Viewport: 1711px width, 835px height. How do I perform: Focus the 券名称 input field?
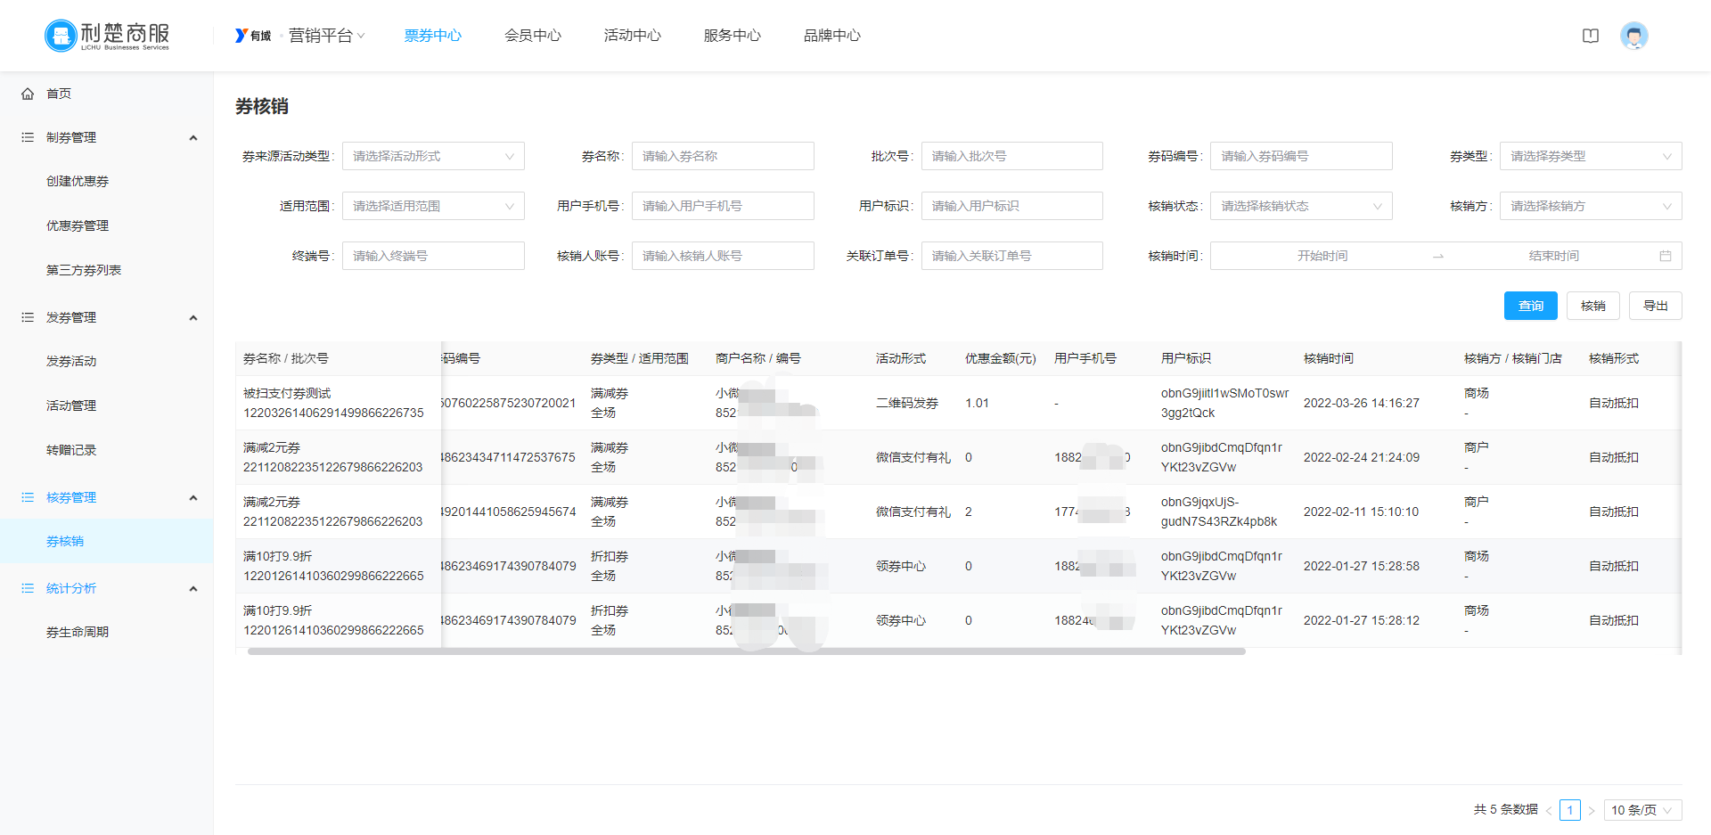(x=723, y=156)
